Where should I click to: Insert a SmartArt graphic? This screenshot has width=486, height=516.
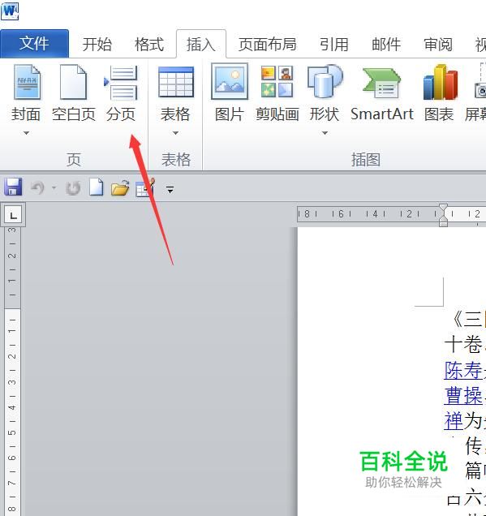coord(381,94)
